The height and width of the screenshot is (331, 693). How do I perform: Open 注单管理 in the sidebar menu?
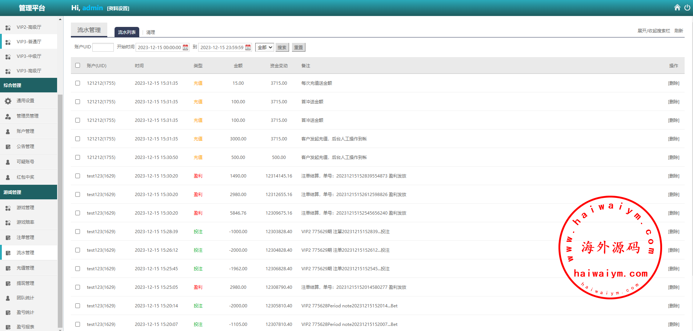[25, 238]
